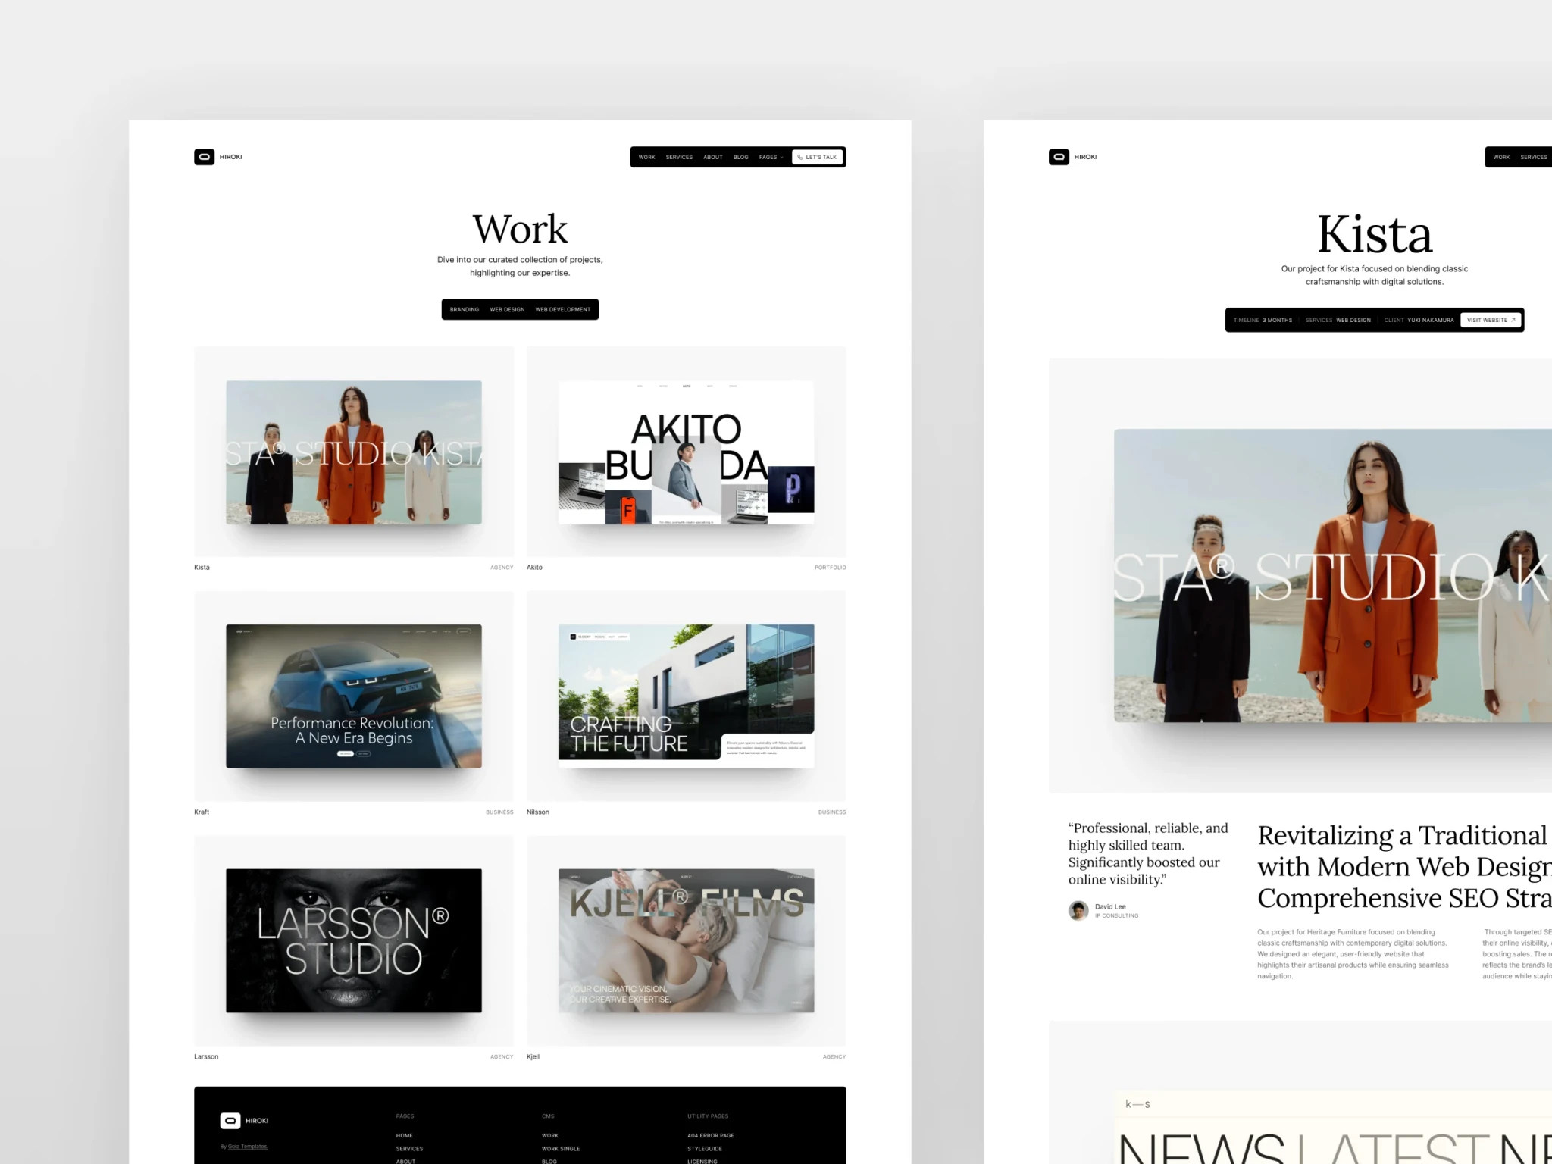Click the Hiroki logo icon in the left page header
The height and width of the screenshot is (1164, 1552).
[204, 157]
